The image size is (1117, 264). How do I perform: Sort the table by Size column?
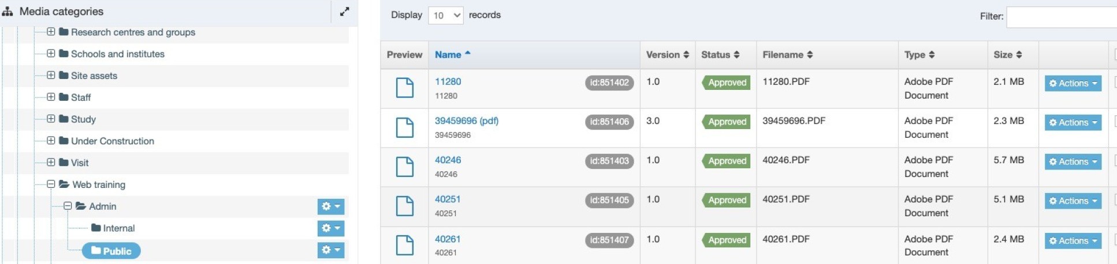point(1007,55)
